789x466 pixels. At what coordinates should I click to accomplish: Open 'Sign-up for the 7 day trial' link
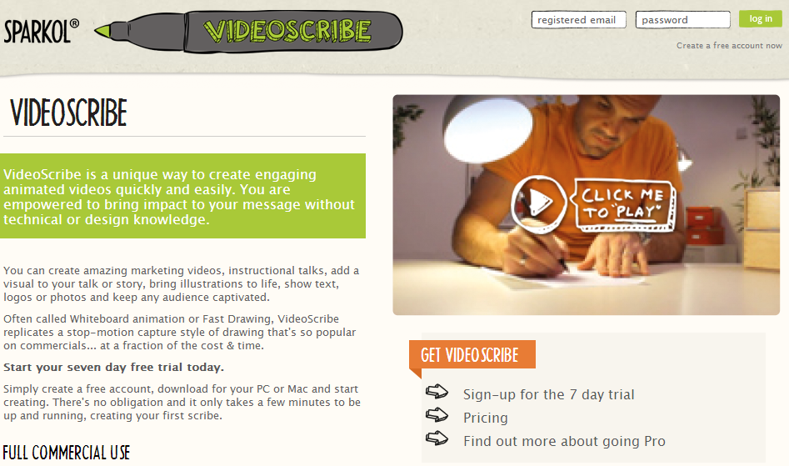click(548, 394)
